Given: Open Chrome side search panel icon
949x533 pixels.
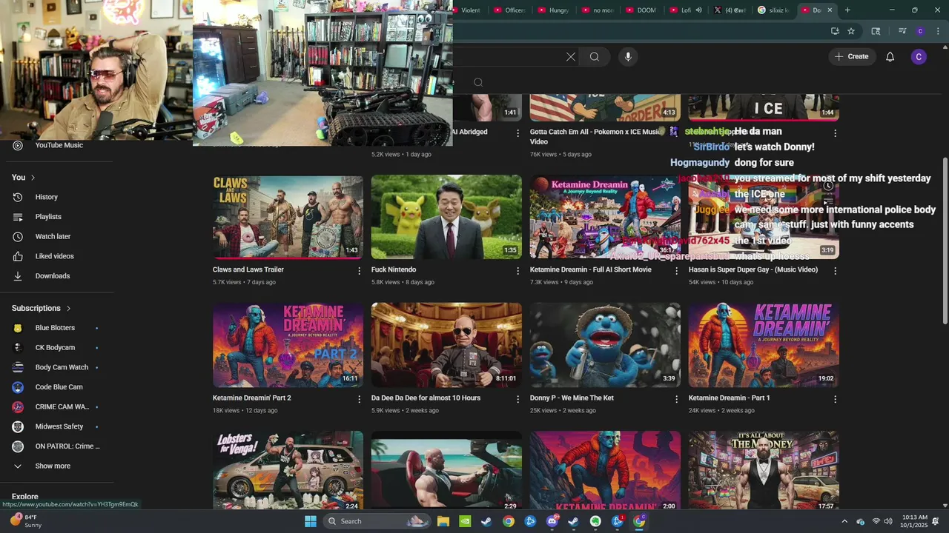Looking at the screenshot, I should coord(876,31).
